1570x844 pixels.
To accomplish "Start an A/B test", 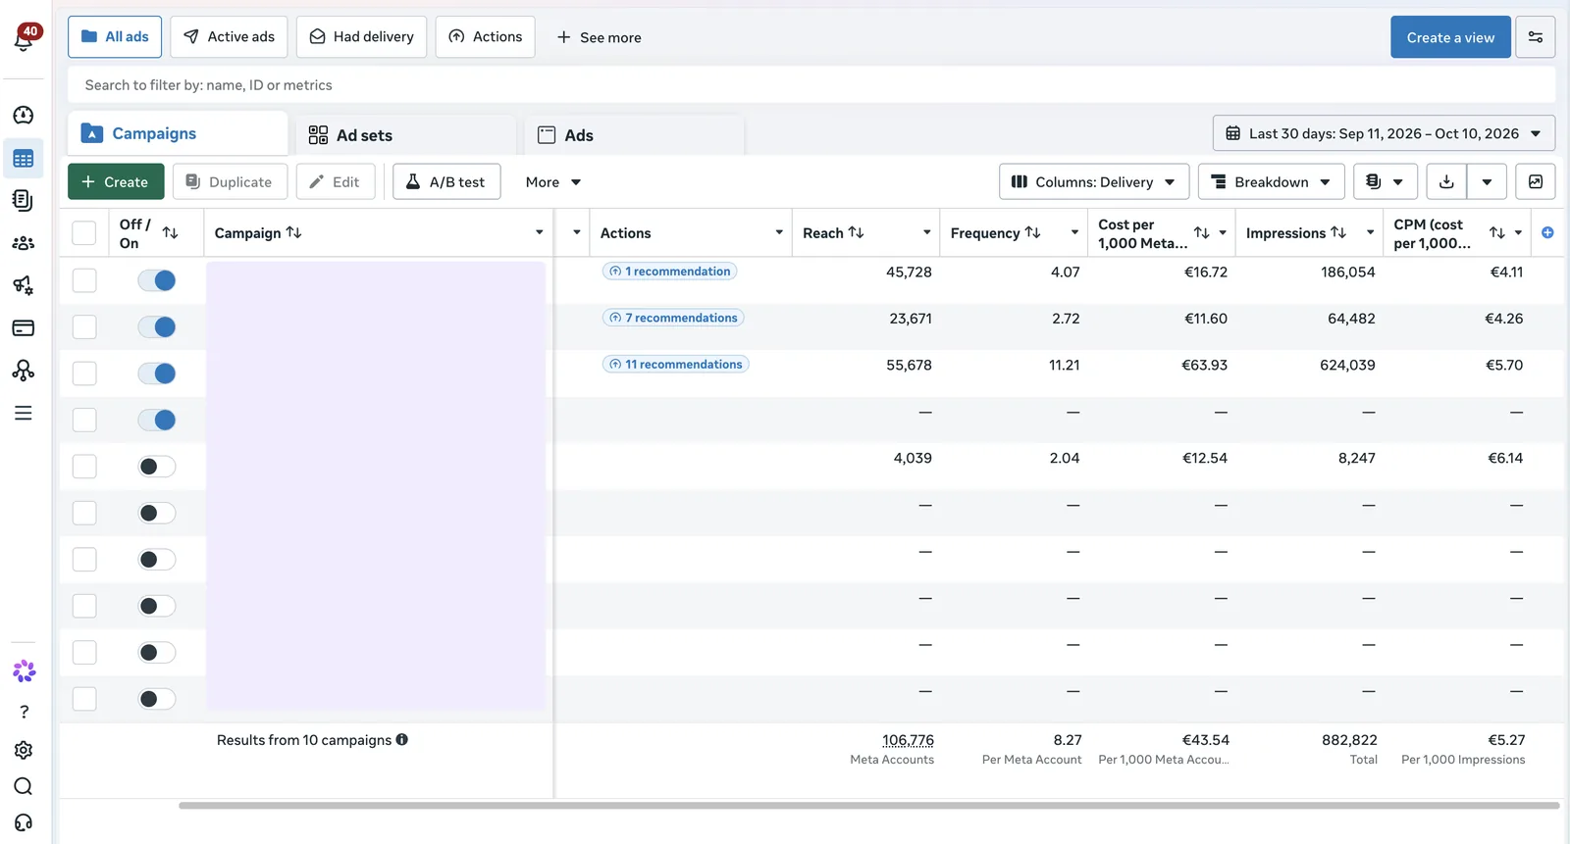I will (446, 181).
